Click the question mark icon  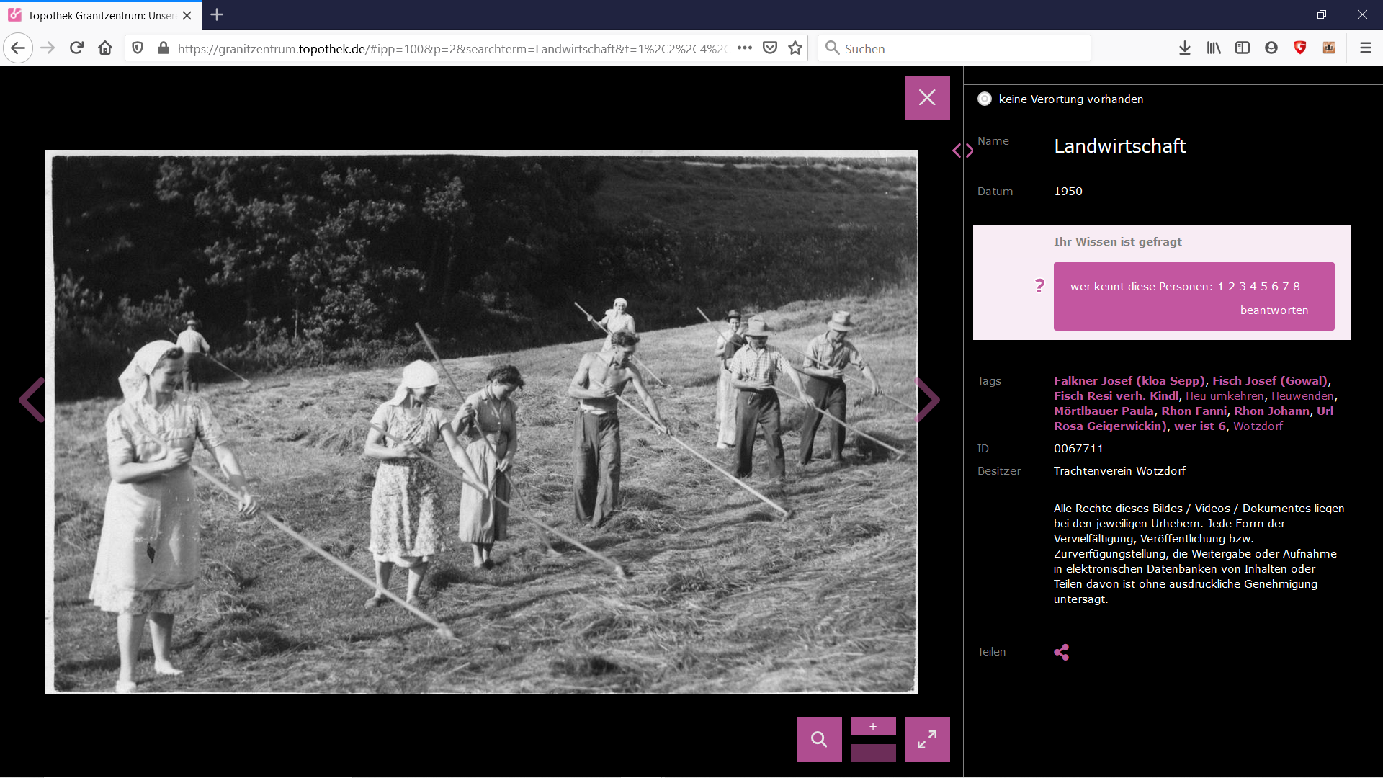point(1039,286)
